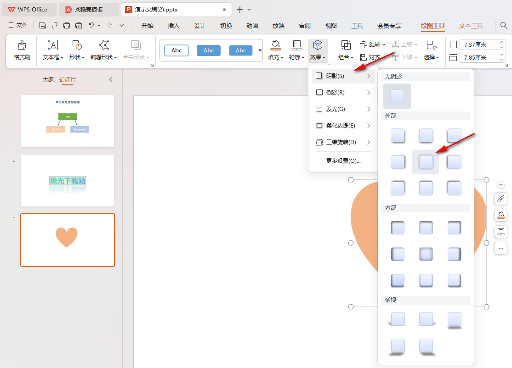This screenshot has width=512, height=368.
Task: Open the Shadow (阴影) submenu
Action: 343,76
